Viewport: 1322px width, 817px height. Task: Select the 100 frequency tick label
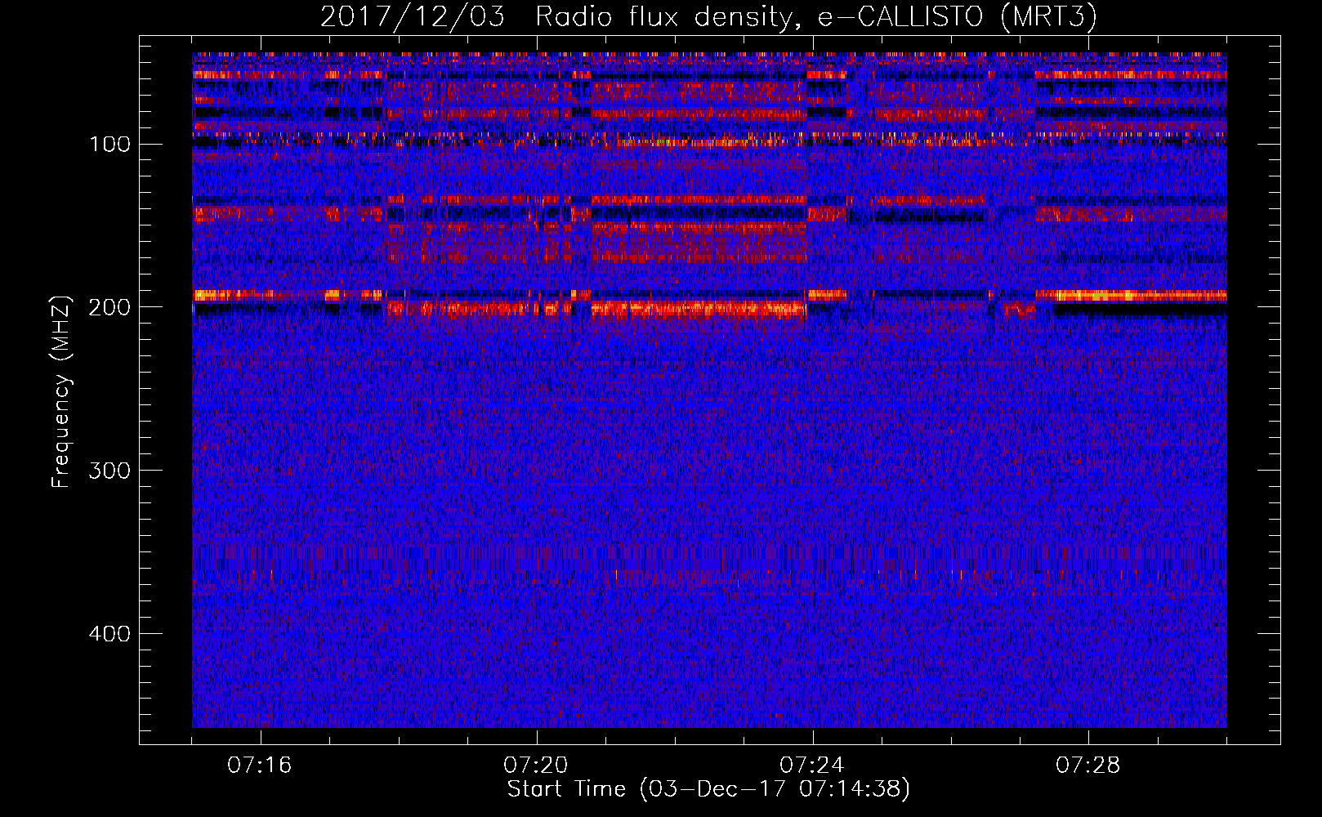[110, 145]
